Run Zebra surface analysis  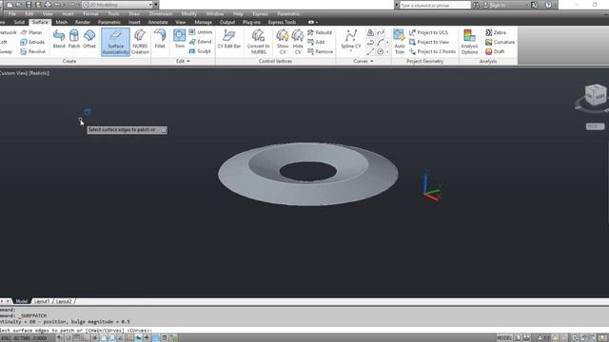(496, 32)
